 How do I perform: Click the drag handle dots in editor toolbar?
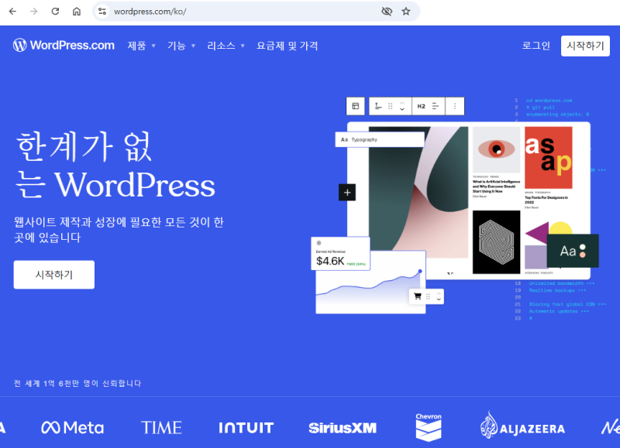(x=391, y=106)
